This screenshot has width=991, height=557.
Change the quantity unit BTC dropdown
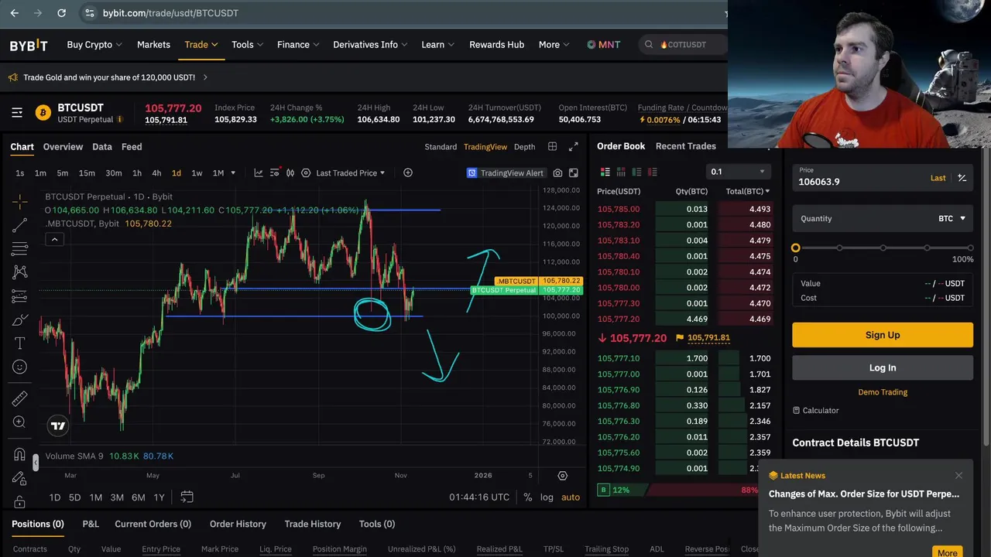pos(952,219)
